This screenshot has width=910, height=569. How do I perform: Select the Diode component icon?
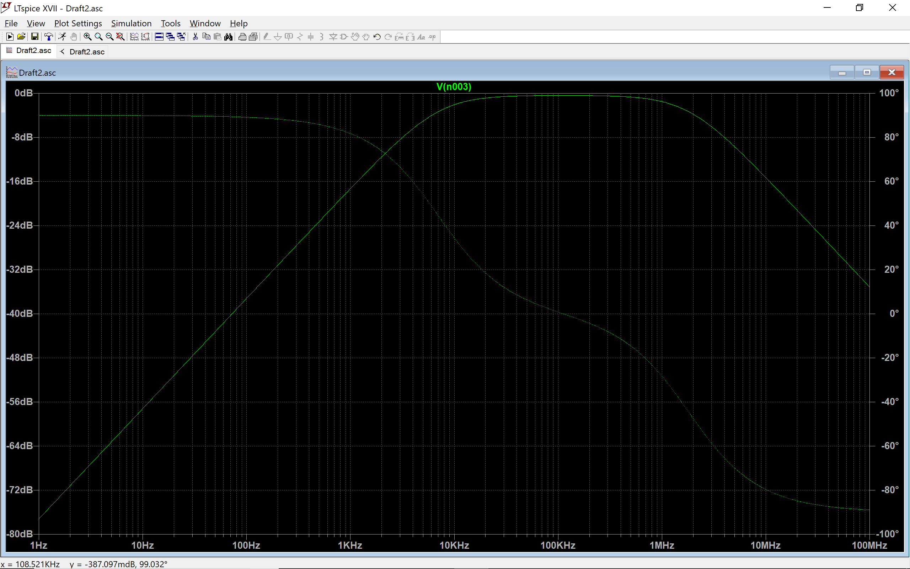[333, 37]
